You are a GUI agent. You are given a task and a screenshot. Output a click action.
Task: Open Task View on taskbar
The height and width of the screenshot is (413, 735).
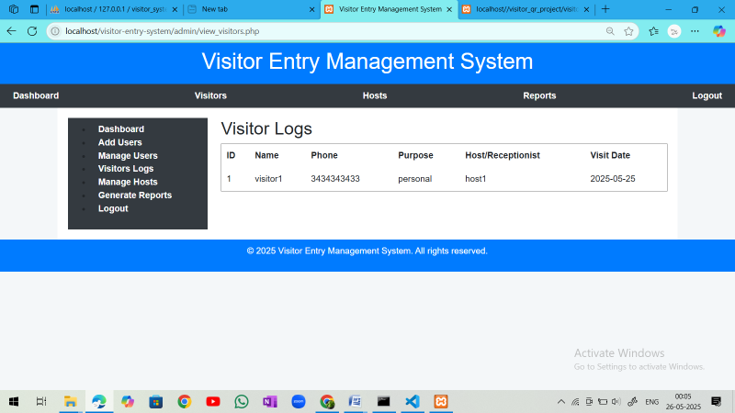[x=41, y=402]
